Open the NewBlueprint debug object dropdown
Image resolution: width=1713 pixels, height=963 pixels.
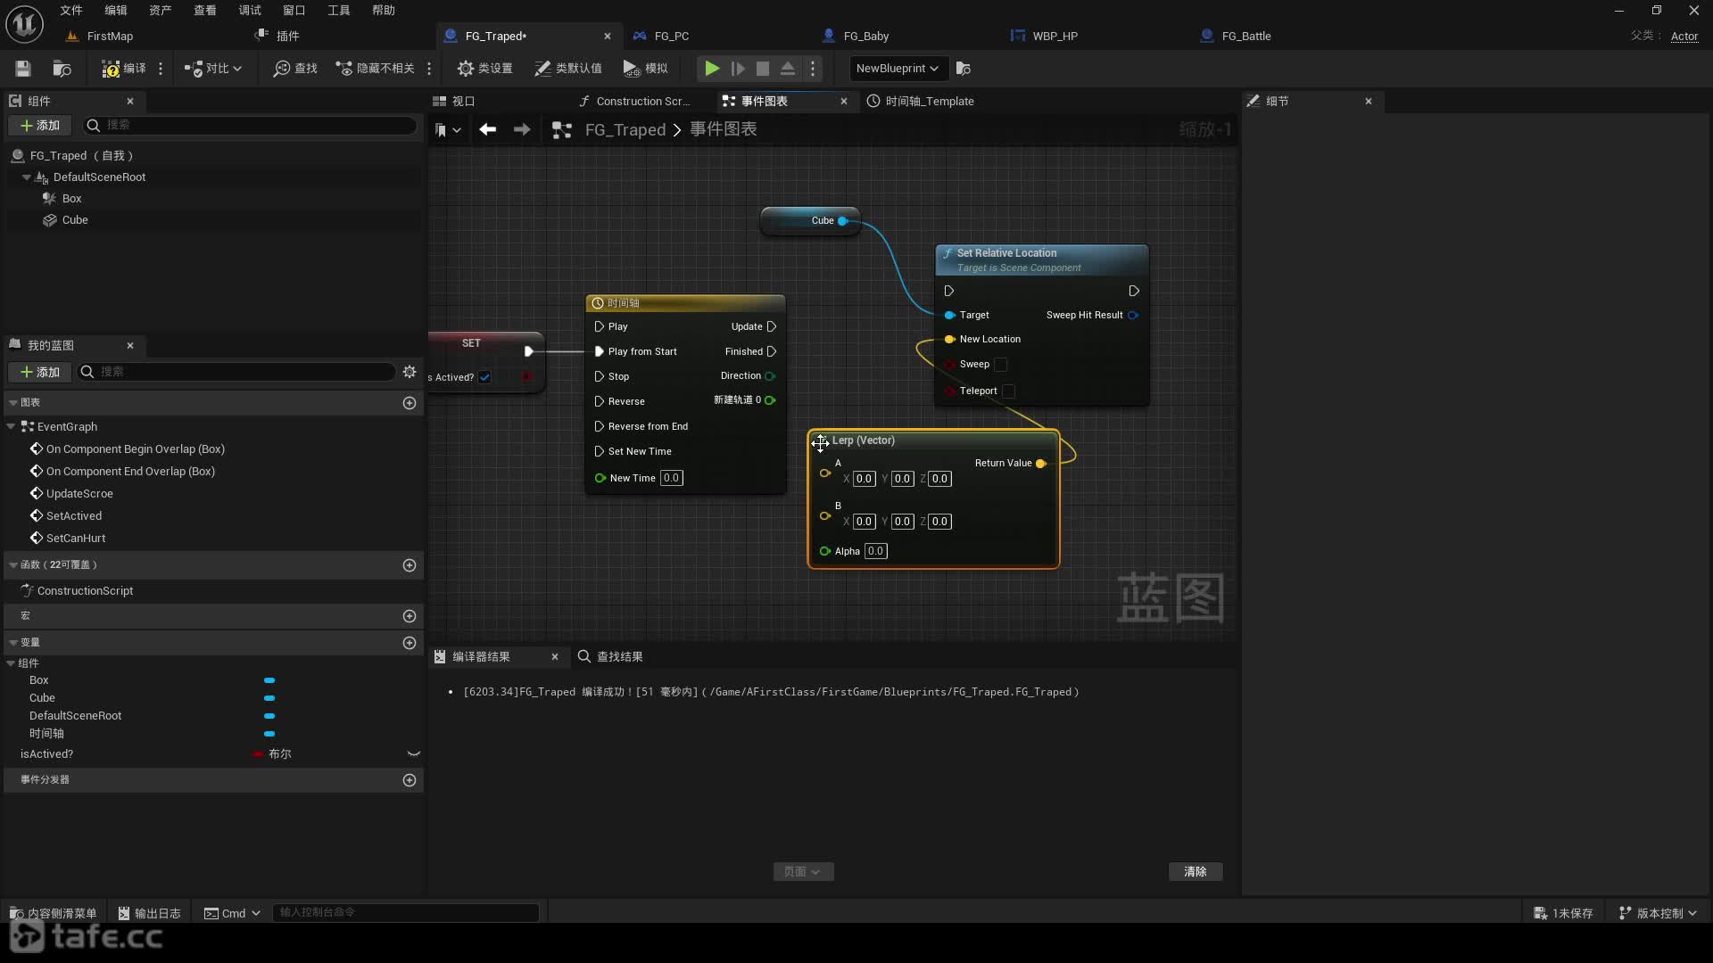[897, 69]
